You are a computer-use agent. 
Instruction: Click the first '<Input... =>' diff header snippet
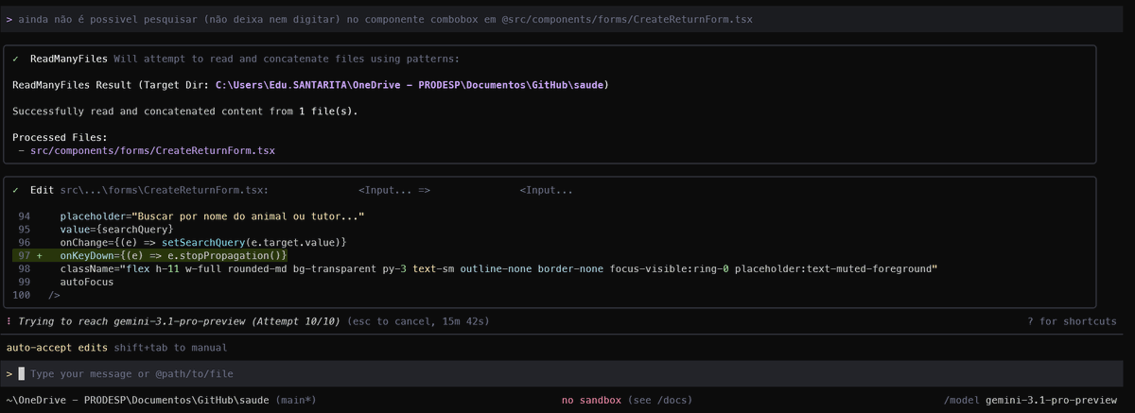pyautogui.click(x=394, y=190)
